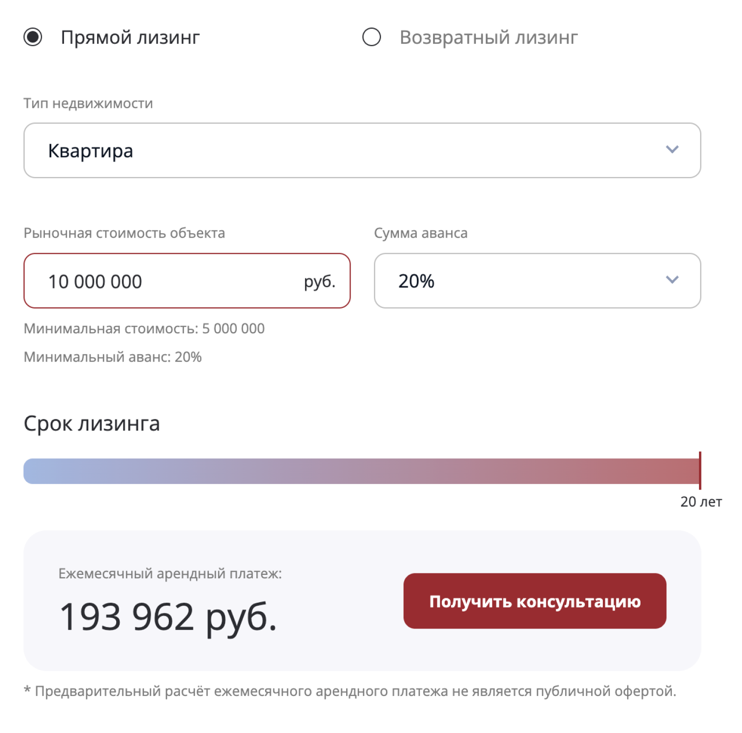Click the Тип недвижимости label
Image resolution: width=742 pixels, height=733 pixels.
click(88, 103)
